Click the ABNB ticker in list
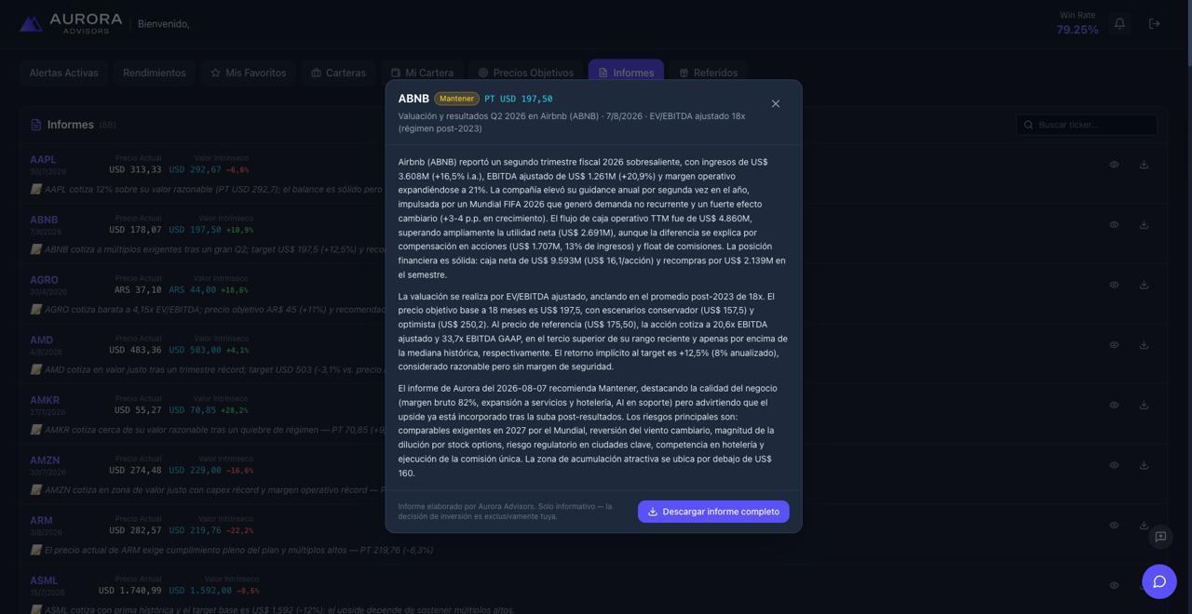The width and height of the screenshot is (1192, 614). (44, 220)
